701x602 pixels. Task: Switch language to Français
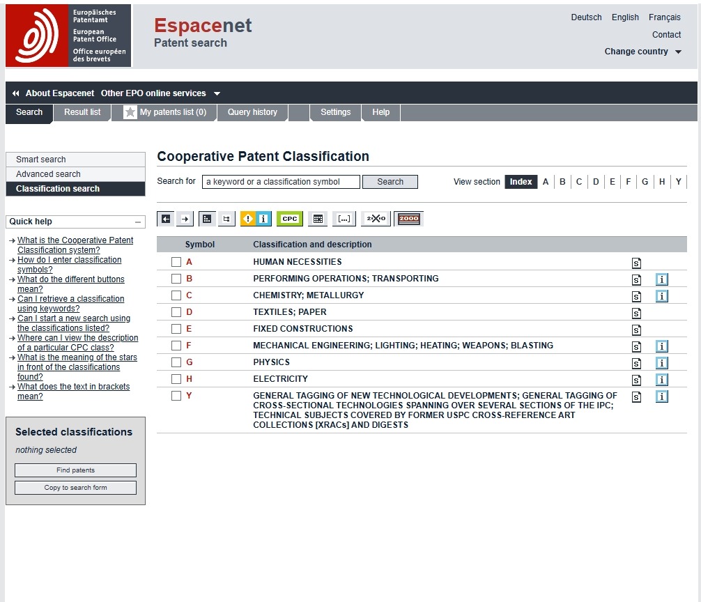[x=664, y=17]
